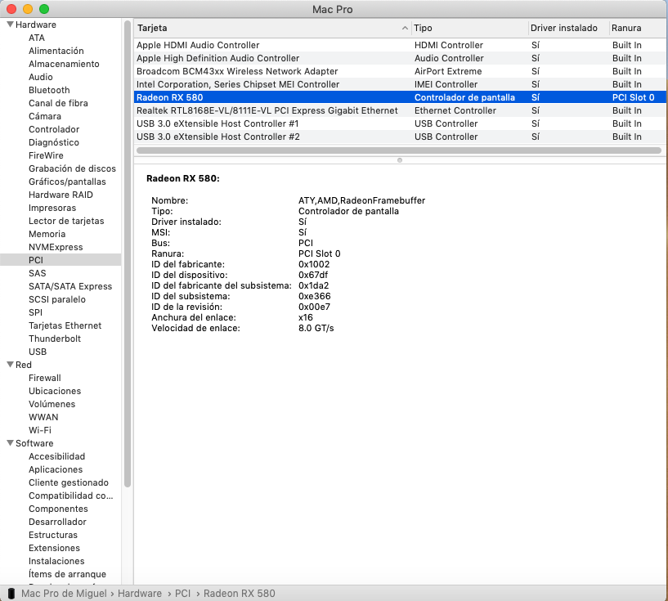
Task: Select Componentes under Software
Action: coord(58,509)
